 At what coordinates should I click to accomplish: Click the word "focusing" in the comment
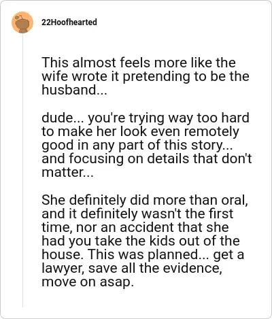tap(97, 159)
